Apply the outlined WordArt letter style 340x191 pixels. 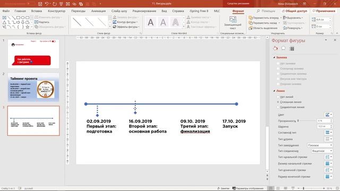point(175,22)
